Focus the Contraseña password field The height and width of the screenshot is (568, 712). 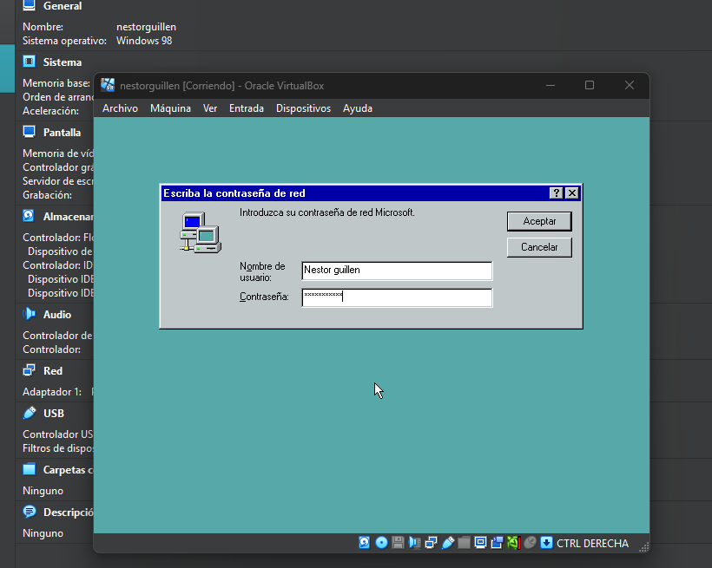397,297
